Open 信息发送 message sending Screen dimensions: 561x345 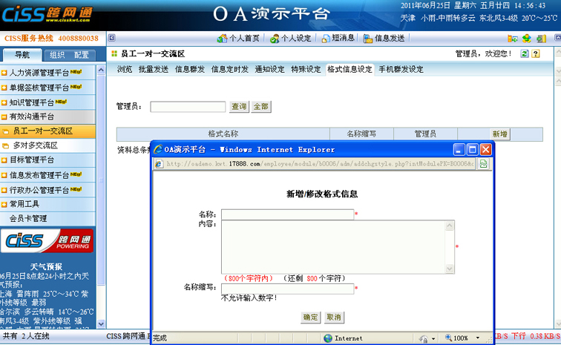point(384,39)
